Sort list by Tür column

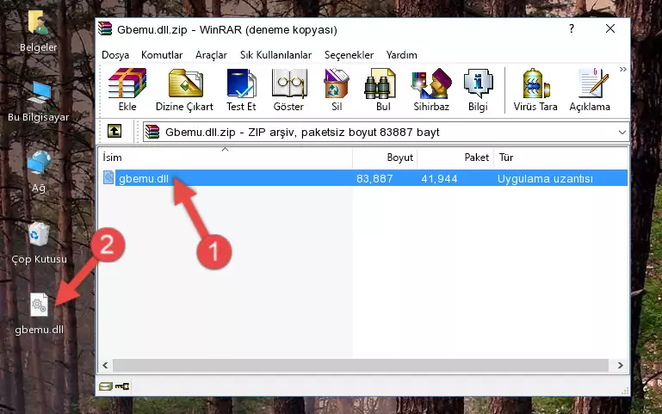pyautogui.click(x=560, y=158)
